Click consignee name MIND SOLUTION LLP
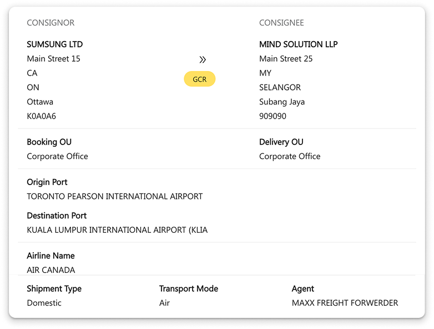The width and height of the screenshot is (434, 329). [x=298, y=44]
